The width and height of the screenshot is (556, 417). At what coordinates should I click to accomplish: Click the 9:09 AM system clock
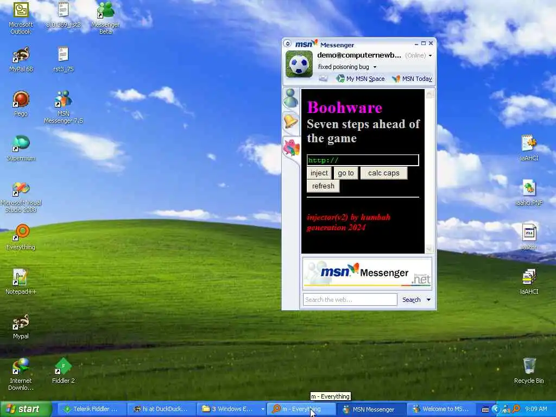click(536, 409)
